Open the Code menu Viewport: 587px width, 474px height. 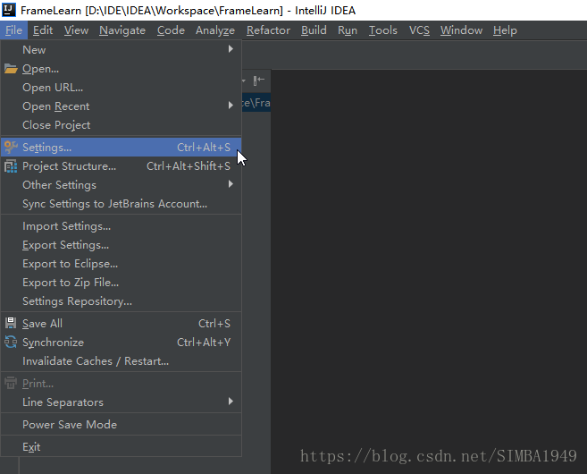tap(171, 30)
